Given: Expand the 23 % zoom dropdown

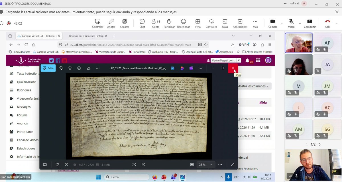Looking at the screenshot, I should 205,164.
